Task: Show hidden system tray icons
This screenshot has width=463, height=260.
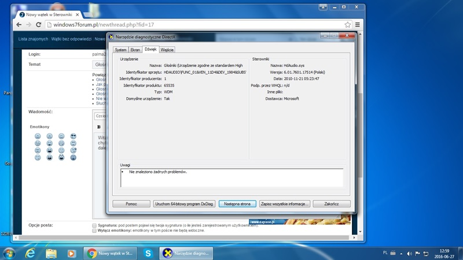Action: tap(401, 253)
